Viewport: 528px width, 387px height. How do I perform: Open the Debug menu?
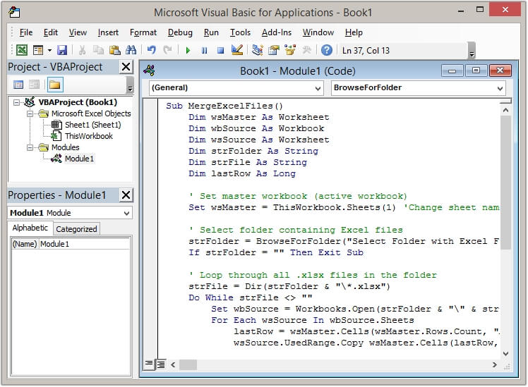point(180,32)
